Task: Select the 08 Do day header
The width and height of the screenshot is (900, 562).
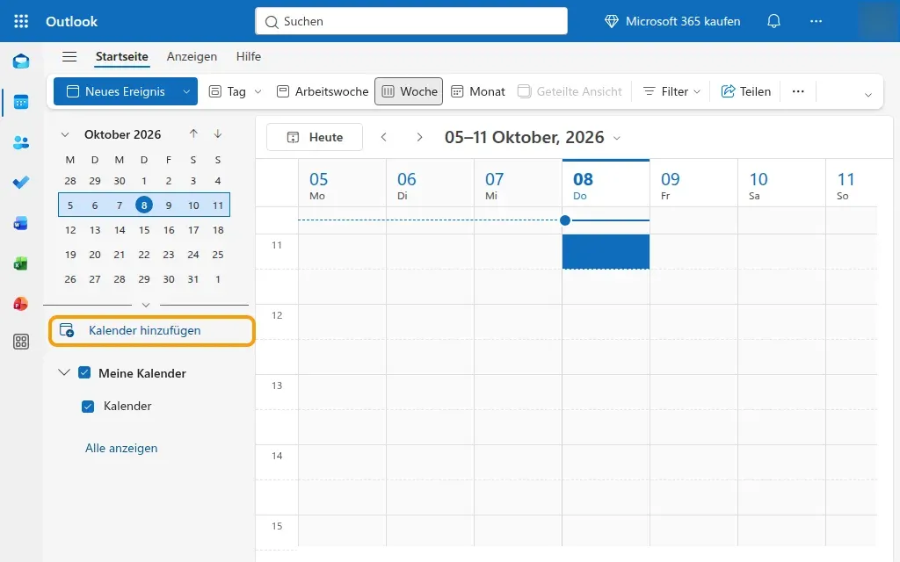Action: (606, 184)
